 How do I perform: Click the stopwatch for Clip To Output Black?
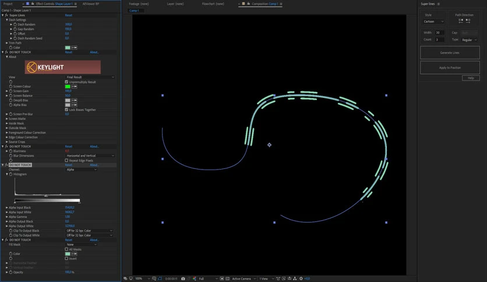10,231
